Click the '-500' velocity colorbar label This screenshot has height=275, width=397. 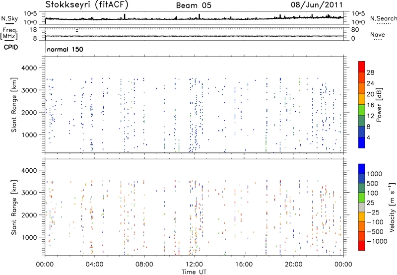pyautogui.click(x=375, y=232)
